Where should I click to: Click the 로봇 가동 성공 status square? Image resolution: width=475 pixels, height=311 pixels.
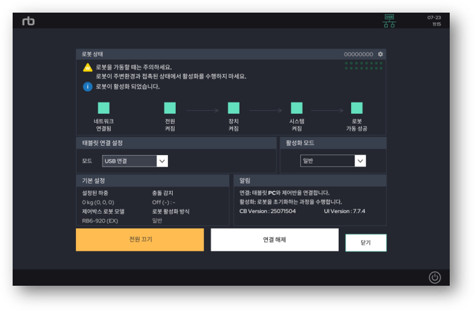(x=356, y=108)
